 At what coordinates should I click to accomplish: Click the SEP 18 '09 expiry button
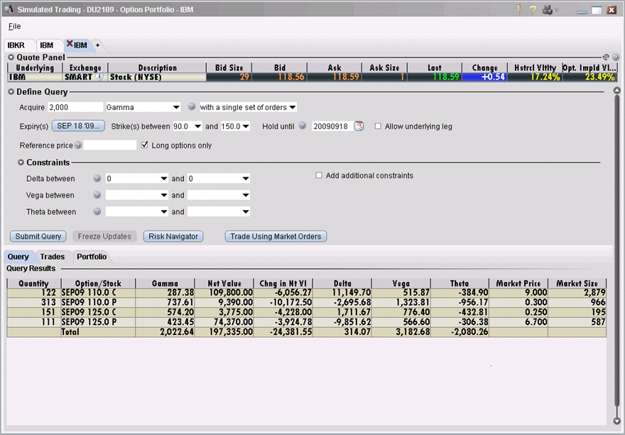click(x=78, y=126)
